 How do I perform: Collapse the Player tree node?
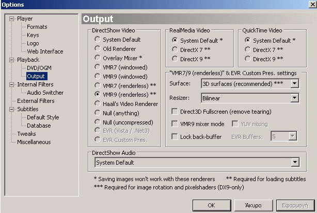pyautogui.click(x=12, y=19)
